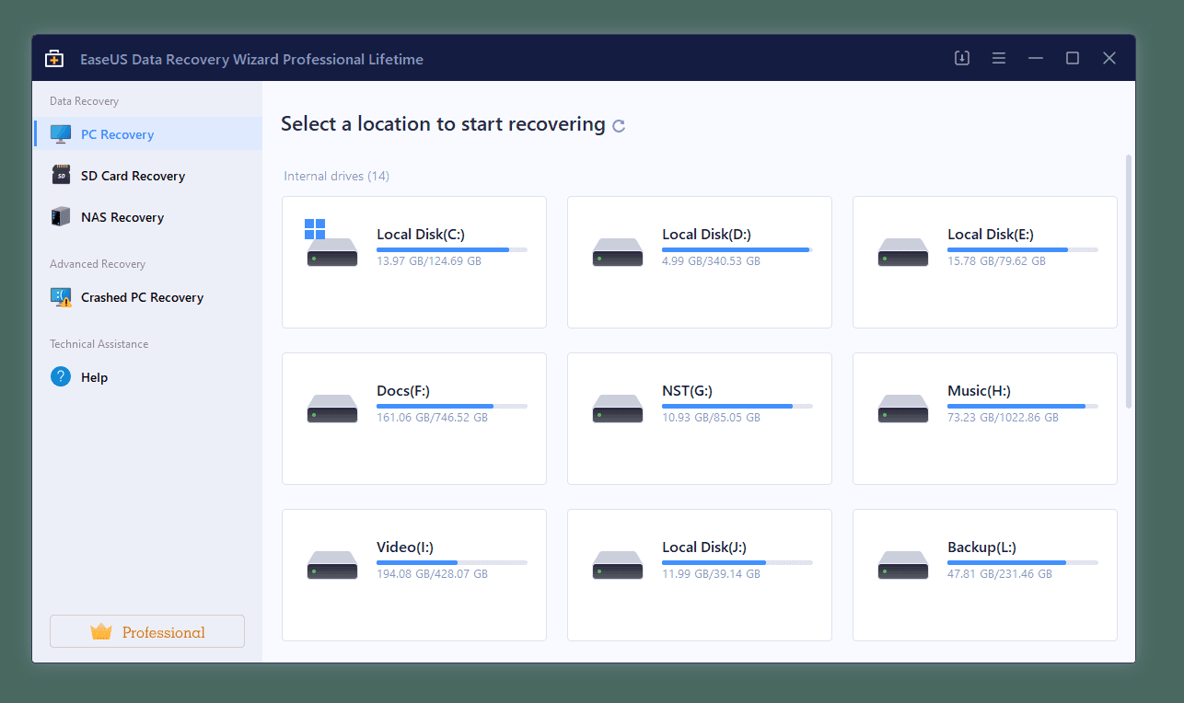
Task: Click the Help question mark icon
Action: click(x=61, y=376)
